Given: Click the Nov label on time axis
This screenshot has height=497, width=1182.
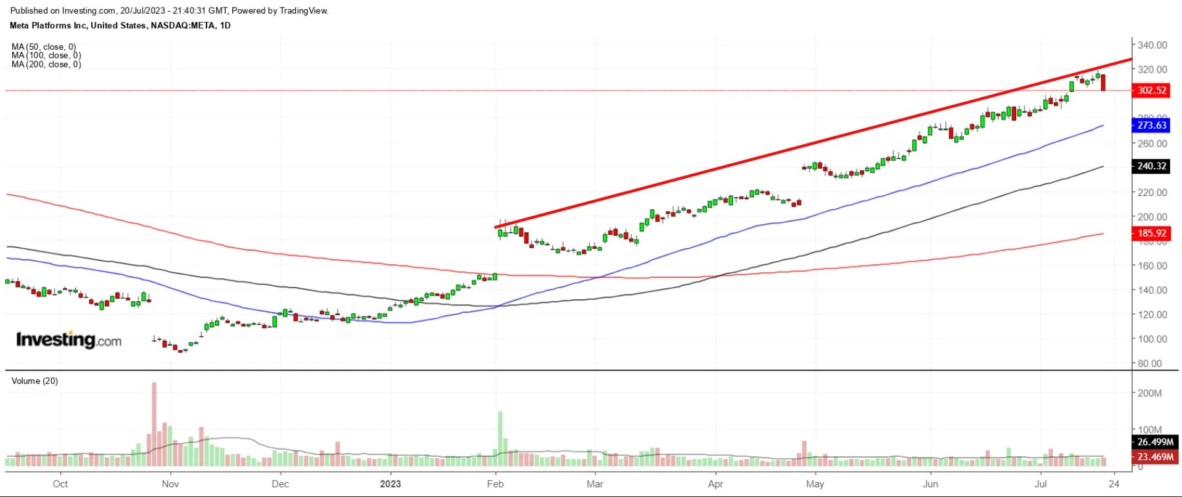Looking at the screenshot, I should coord(170,484).
